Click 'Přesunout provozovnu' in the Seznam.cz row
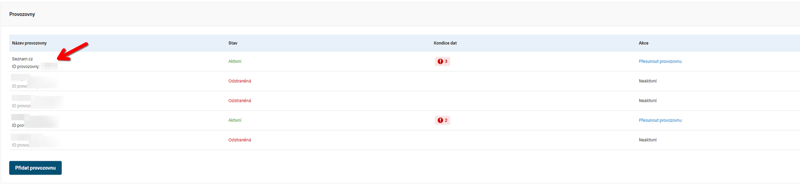The width and height of the screenshot is (800, 185). [x=660, y=61]
